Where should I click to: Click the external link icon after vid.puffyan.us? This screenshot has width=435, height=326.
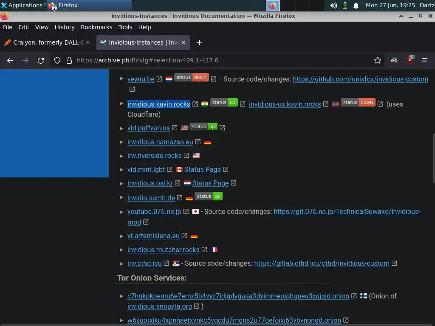point(175,128)
